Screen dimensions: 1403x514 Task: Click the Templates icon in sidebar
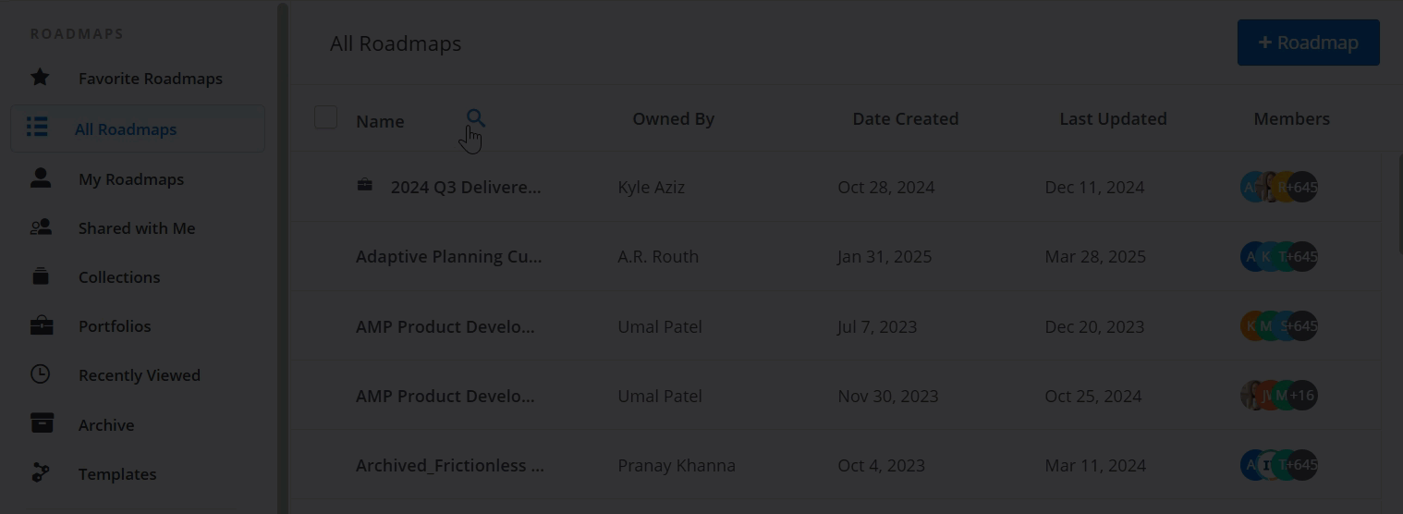pos(41,472)
